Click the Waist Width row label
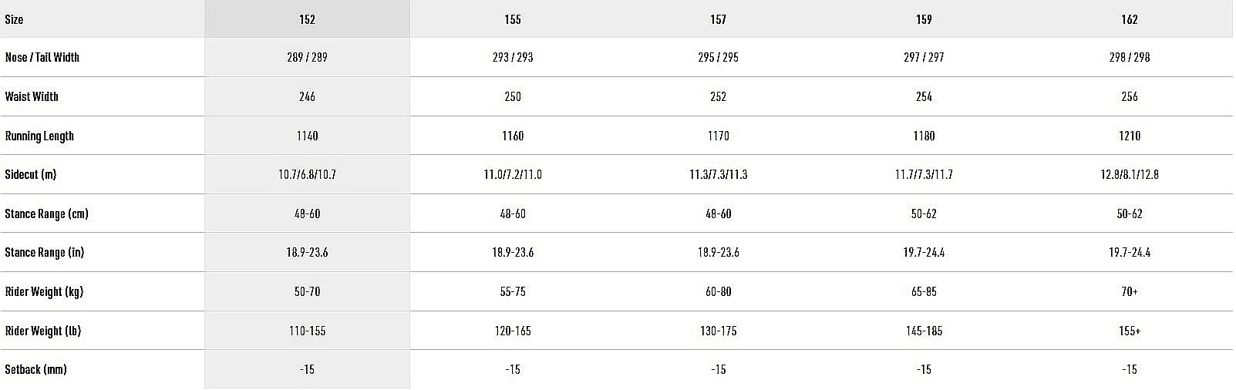 click(32, 96)
